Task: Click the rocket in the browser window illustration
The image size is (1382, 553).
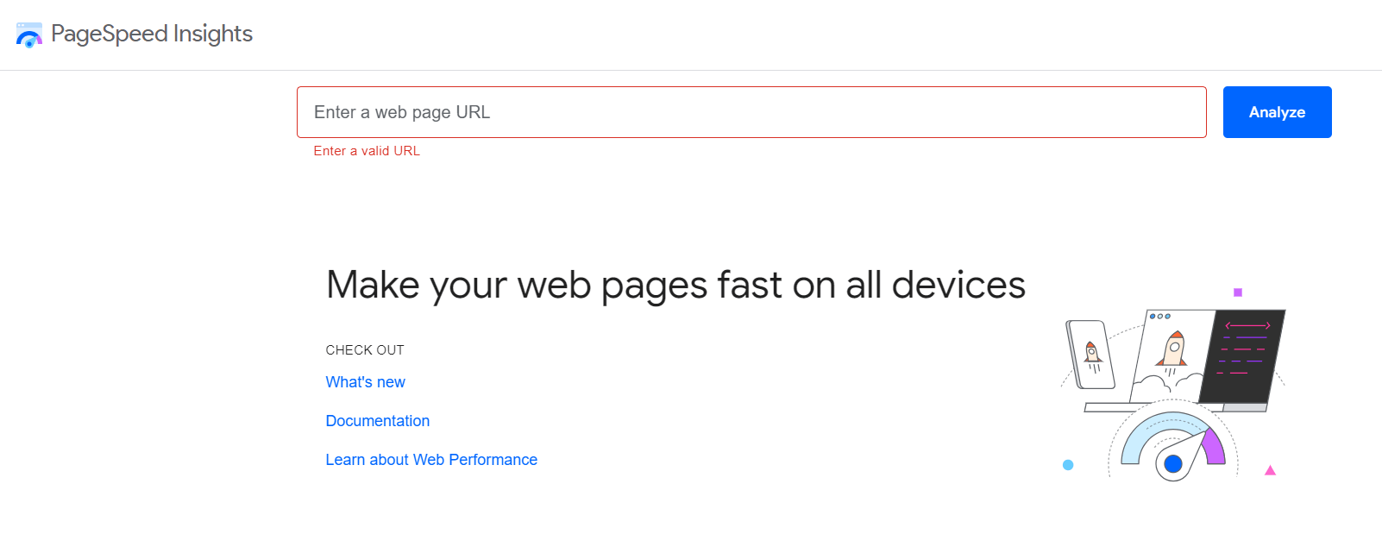Action: click(x=1174, y=349)
